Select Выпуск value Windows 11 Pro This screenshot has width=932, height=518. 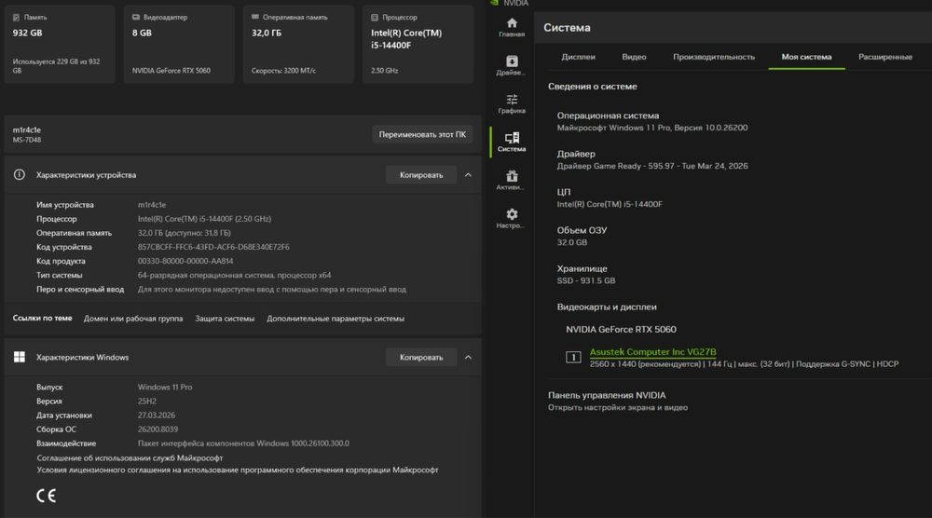(165, 387)
